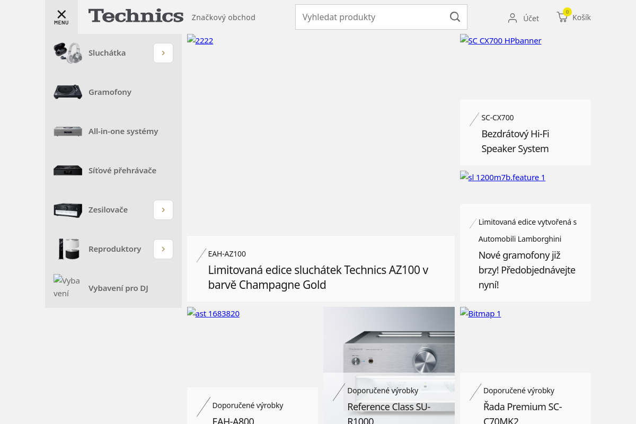Screen dimensions: 636x424
Task: Click the All-in-one systémy thumbnail
Action: [68, 131]
